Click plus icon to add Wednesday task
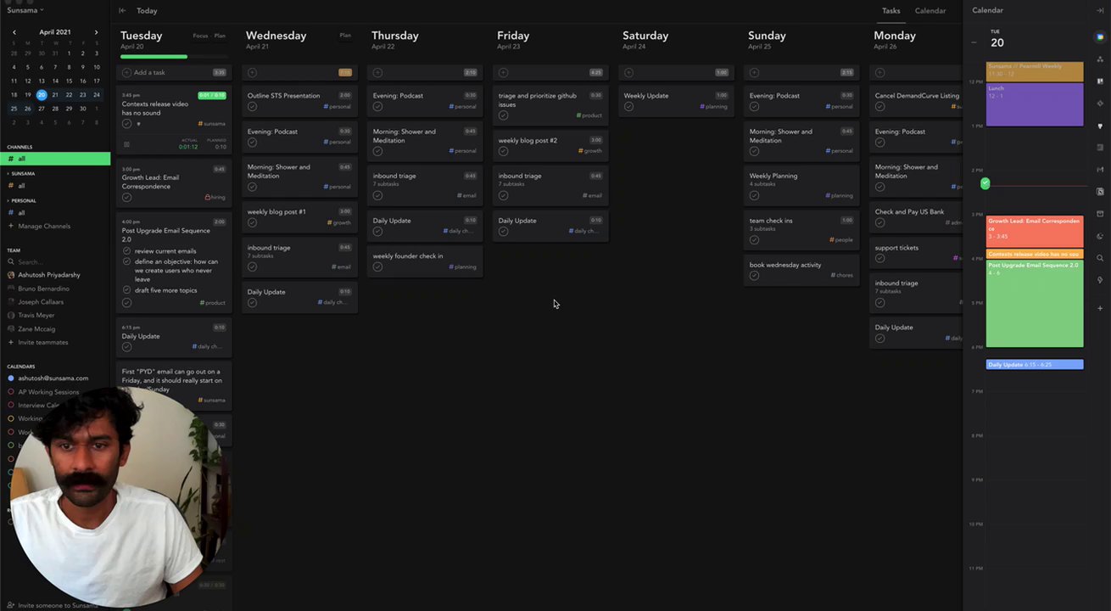 pyautogui.click(x=252, y=73)
